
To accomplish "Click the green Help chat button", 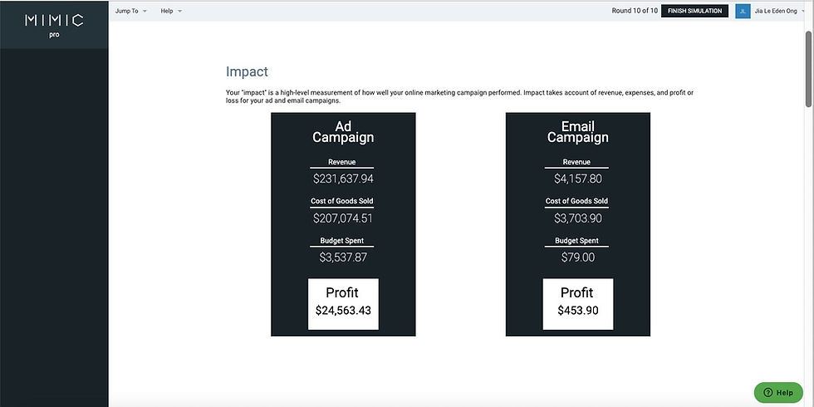I will (x=778, y=392).
